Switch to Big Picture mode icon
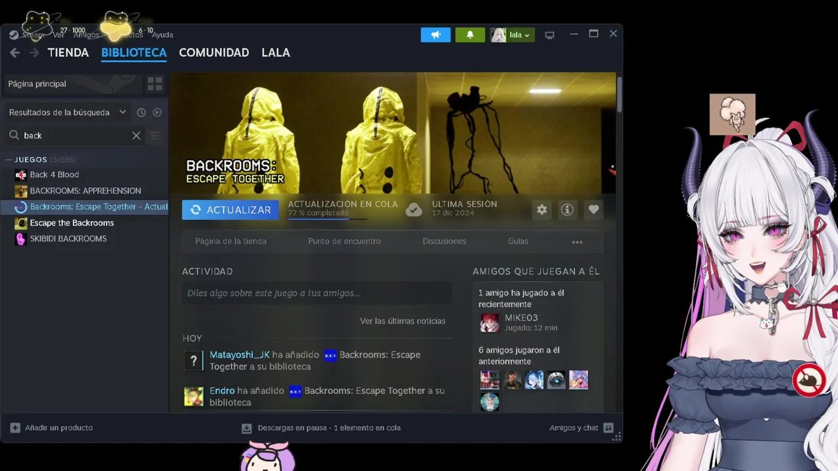 pos(549,35)
